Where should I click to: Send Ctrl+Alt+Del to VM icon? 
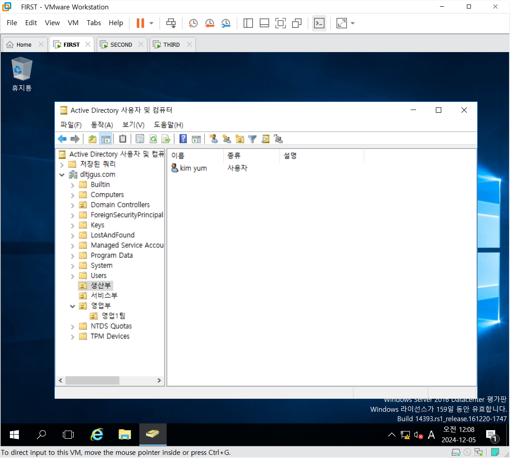(x=171, y=23)
